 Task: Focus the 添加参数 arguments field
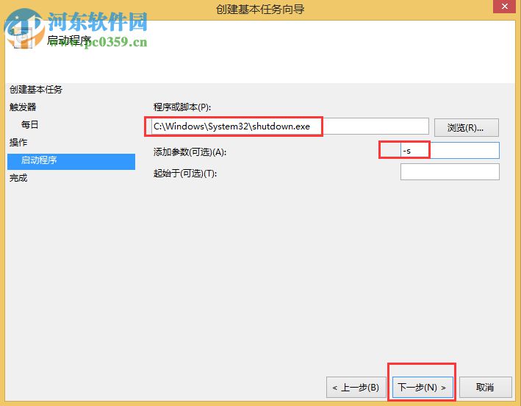(x=450, y=151)
